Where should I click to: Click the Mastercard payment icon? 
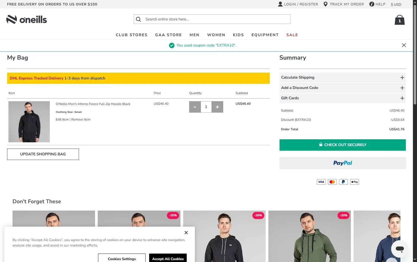click(332, 182)
